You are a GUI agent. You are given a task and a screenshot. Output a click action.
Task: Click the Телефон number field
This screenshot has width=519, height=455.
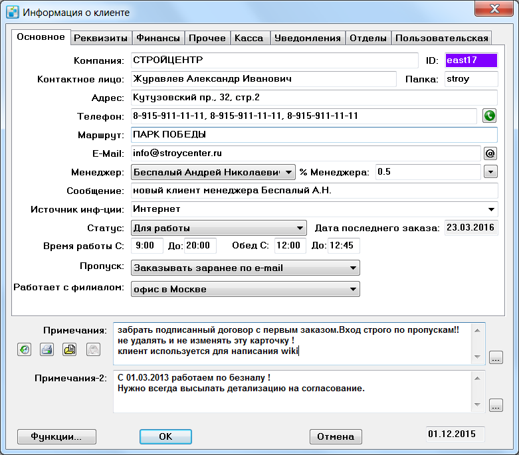pos(304,116)
